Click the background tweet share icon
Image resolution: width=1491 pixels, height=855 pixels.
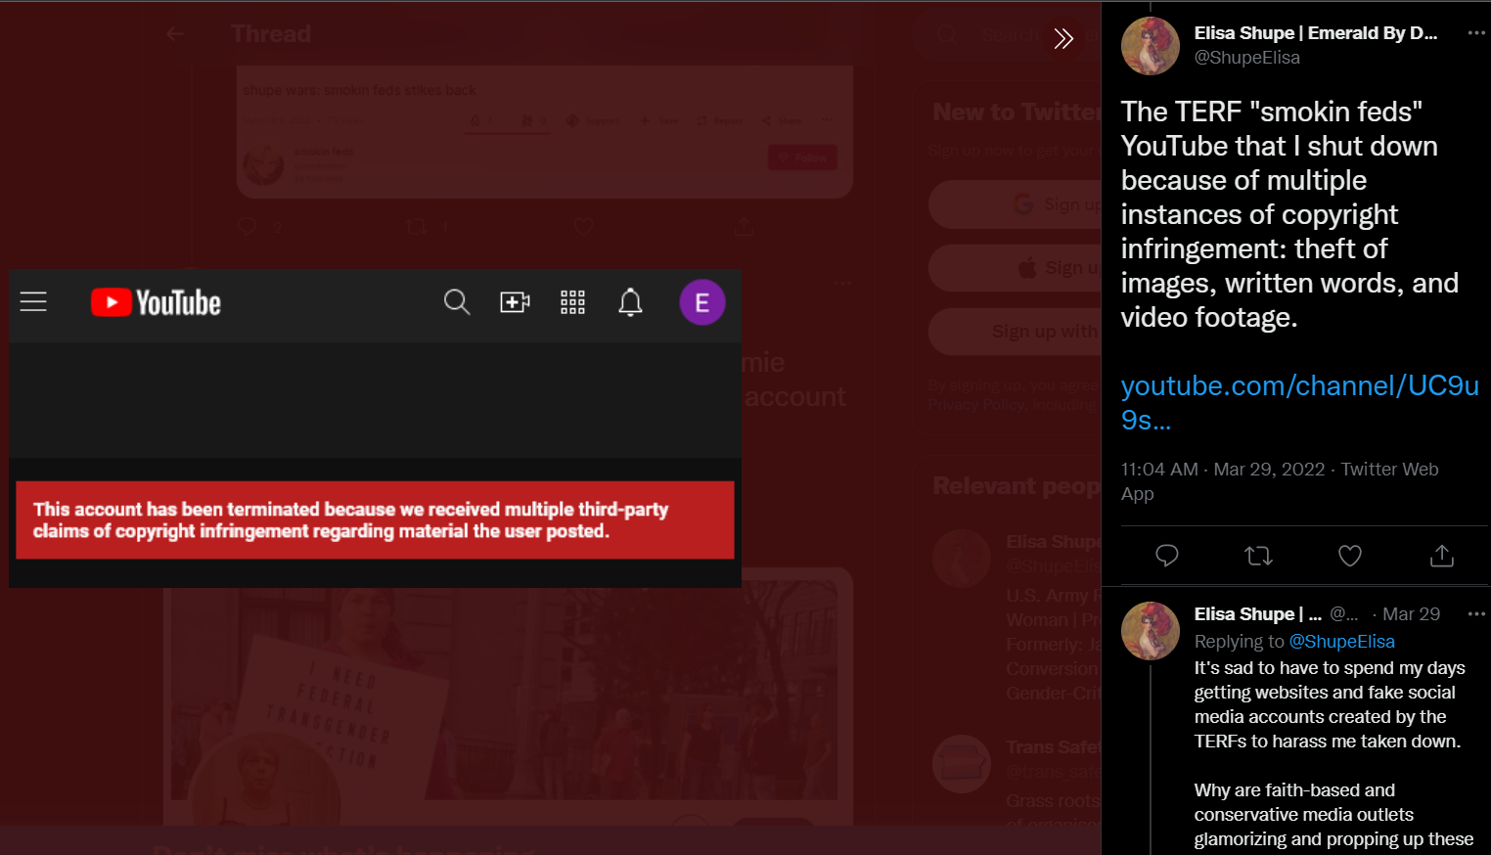click(x=744, y=227)
